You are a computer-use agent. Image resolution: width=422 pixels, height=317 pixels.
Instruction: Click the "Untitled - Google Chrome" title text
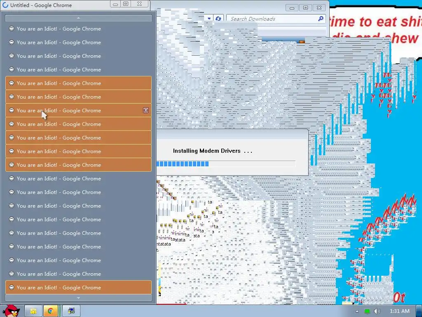pos(41,5)
